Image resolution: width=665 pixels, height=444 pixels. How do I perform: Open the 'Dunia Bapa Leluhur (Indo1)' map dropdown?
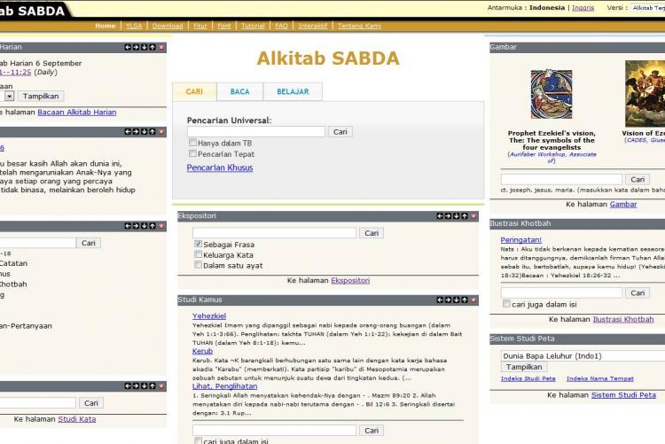click(x=583, y=355)
